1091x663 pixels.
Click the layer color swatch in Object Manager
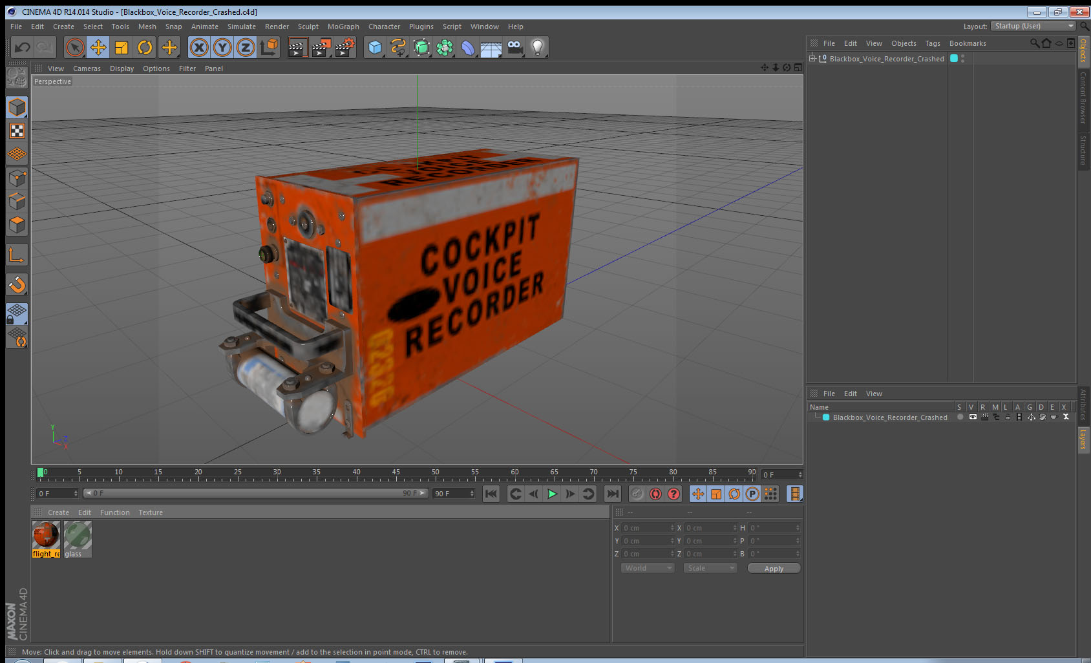(954, 58)
